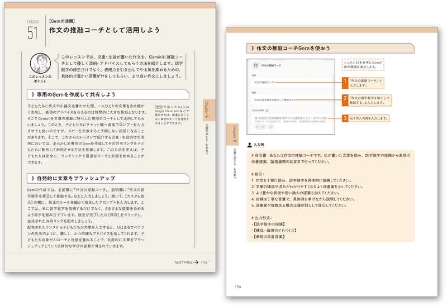Click the -【表現の改善提案】 line
The width and height of the screenshot is (447, 306).
(269, 237)
